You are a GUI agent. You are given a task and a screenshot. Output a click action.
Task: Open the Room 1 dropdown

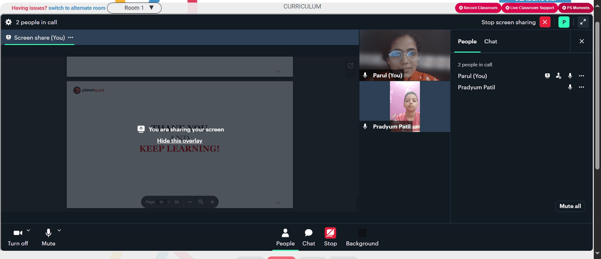(x=134, y=8)
